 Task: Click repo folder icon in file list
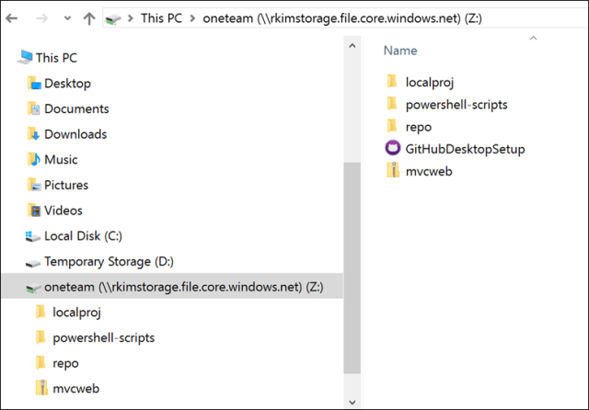click(x=392, y=127)
